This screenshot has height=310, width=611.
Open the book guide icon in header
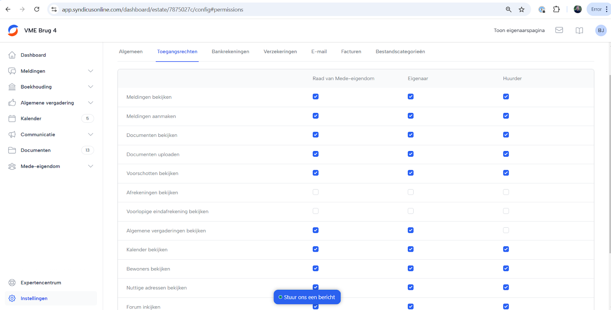(x=579, y=31)
